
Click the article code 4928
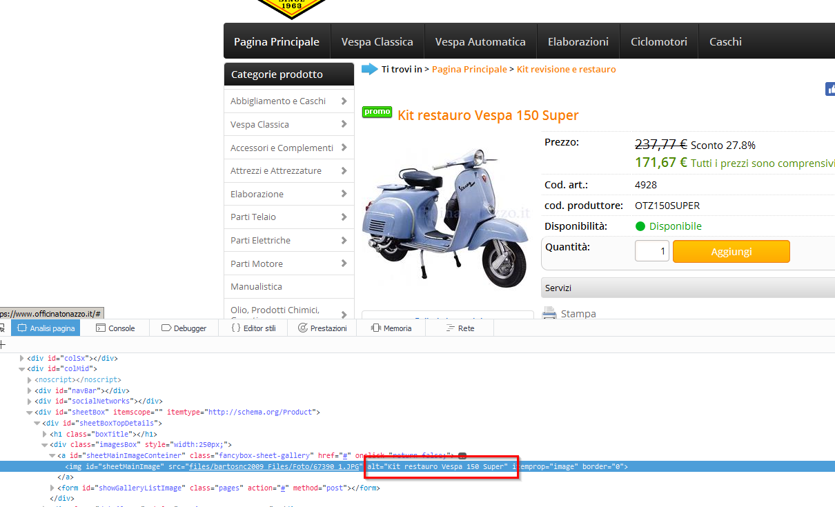click(646, 185)
